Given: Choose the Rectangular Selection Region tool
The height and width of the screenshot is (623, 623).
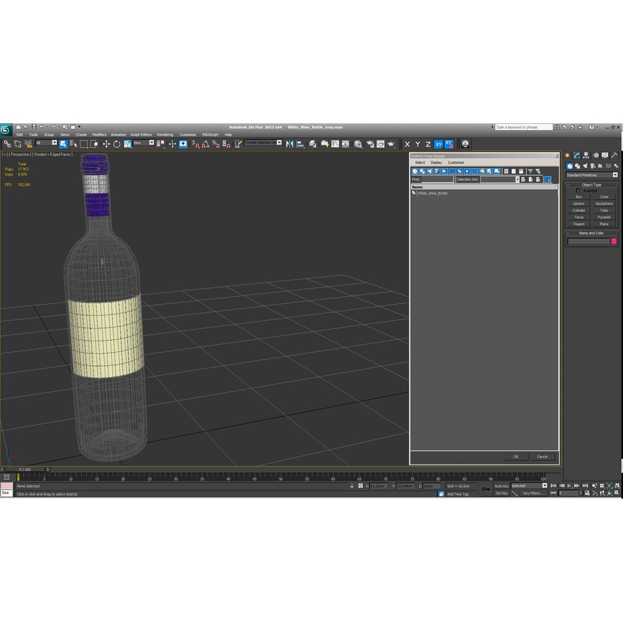Looking at the screenshot, I should (x=84, y=144).
